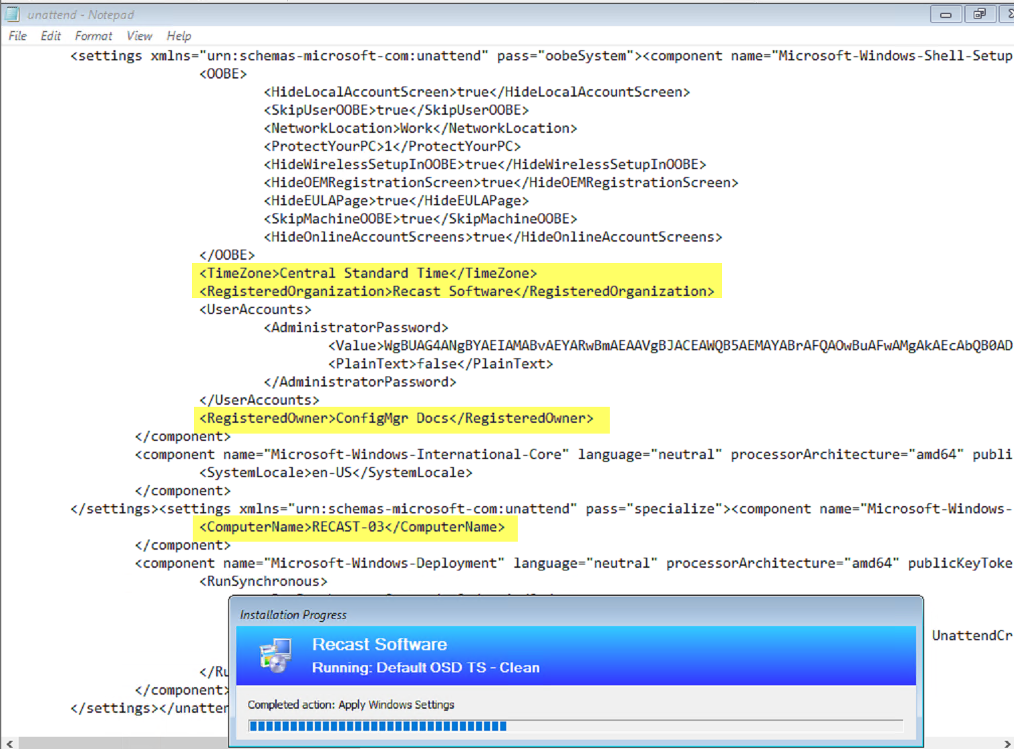Click the Notepad icon in title bar
This screenshot has height=749, width=1014.
[12, 14]
